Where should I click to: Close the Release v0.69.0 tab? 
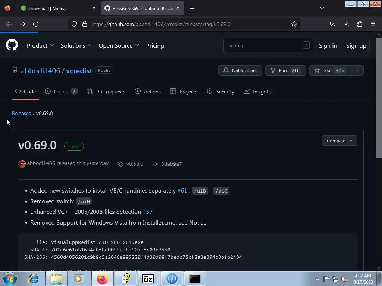click(178, 8)
